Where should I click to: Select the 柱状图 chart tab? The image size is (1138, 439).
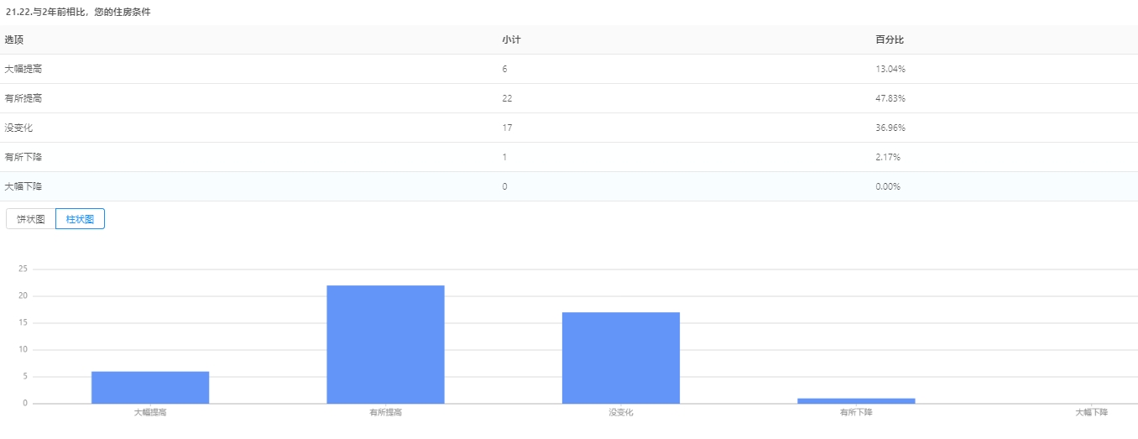80,219
